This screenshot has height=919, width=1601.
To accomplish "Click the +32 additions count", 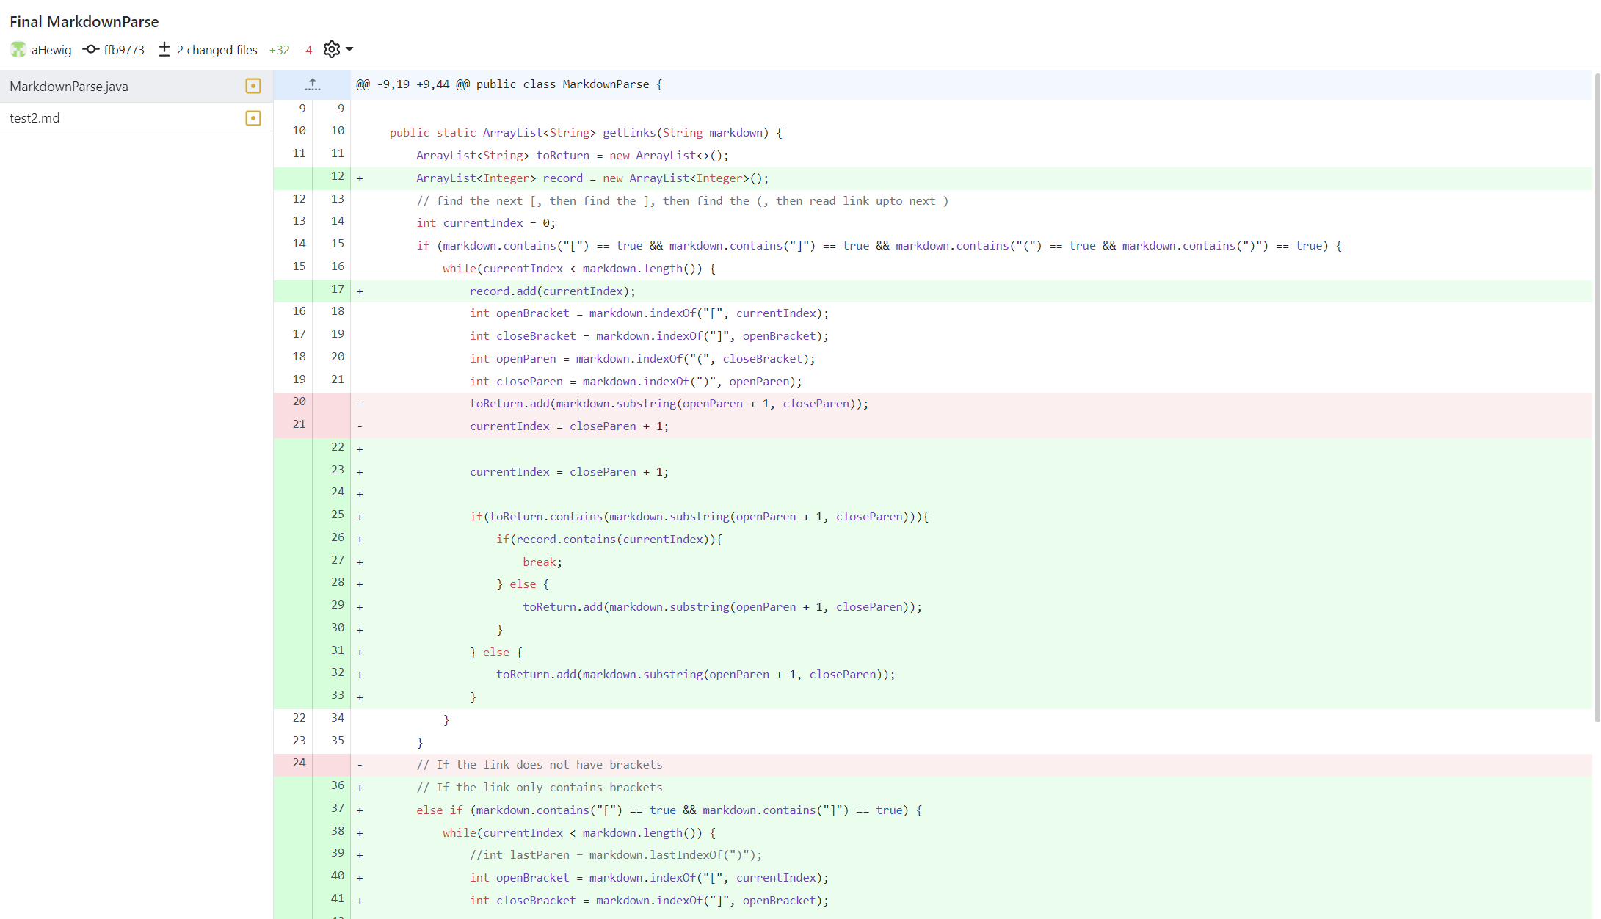I will click(279, 50).
